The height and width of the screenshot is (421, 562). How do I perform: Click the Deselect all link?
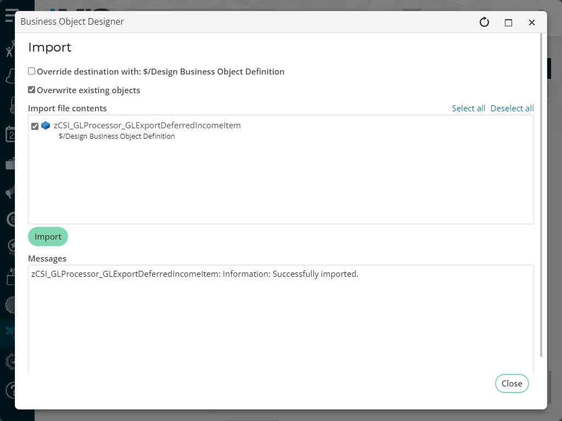pos(512,109)
